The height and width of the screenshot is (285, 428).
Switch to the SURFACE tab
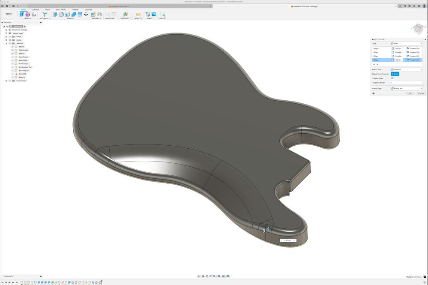tap(36, 9)
